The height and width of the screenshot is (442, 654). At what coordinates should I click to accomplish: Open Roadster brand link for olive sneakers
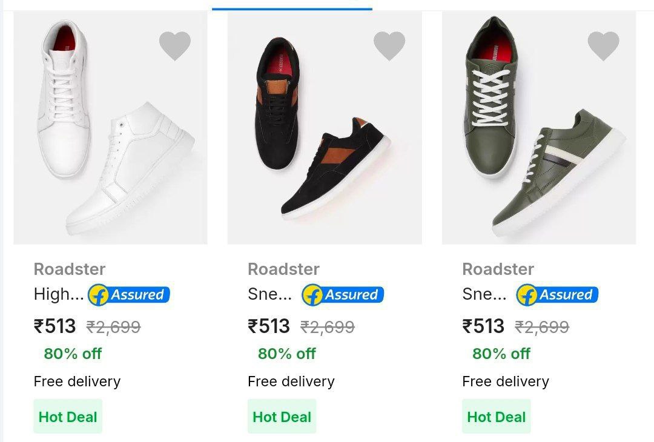coord(498,269)
